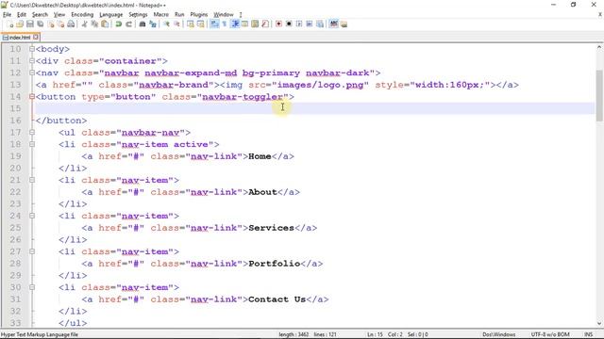Screen dimensions: 604x339
Task: Click the last toolbar icon after ABC
Action: point(344,24)
